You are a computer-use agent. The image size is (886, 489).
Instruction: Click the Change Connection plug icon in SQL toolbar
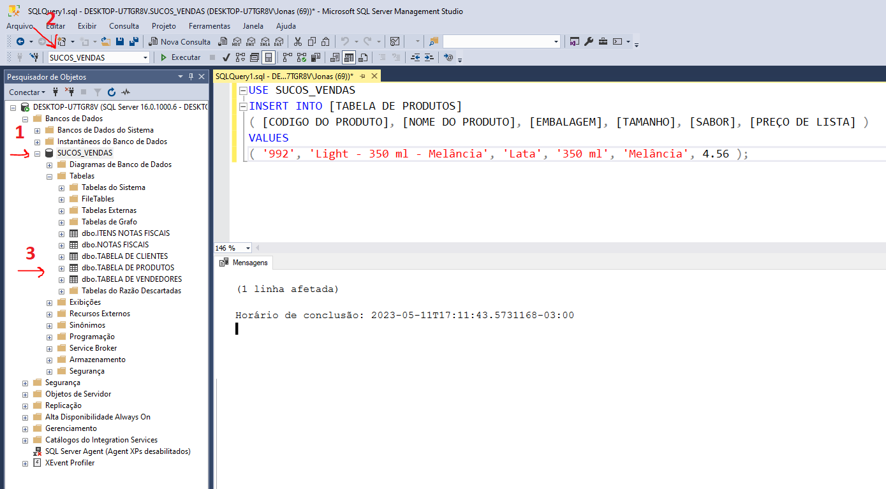[x=34, y=57]
